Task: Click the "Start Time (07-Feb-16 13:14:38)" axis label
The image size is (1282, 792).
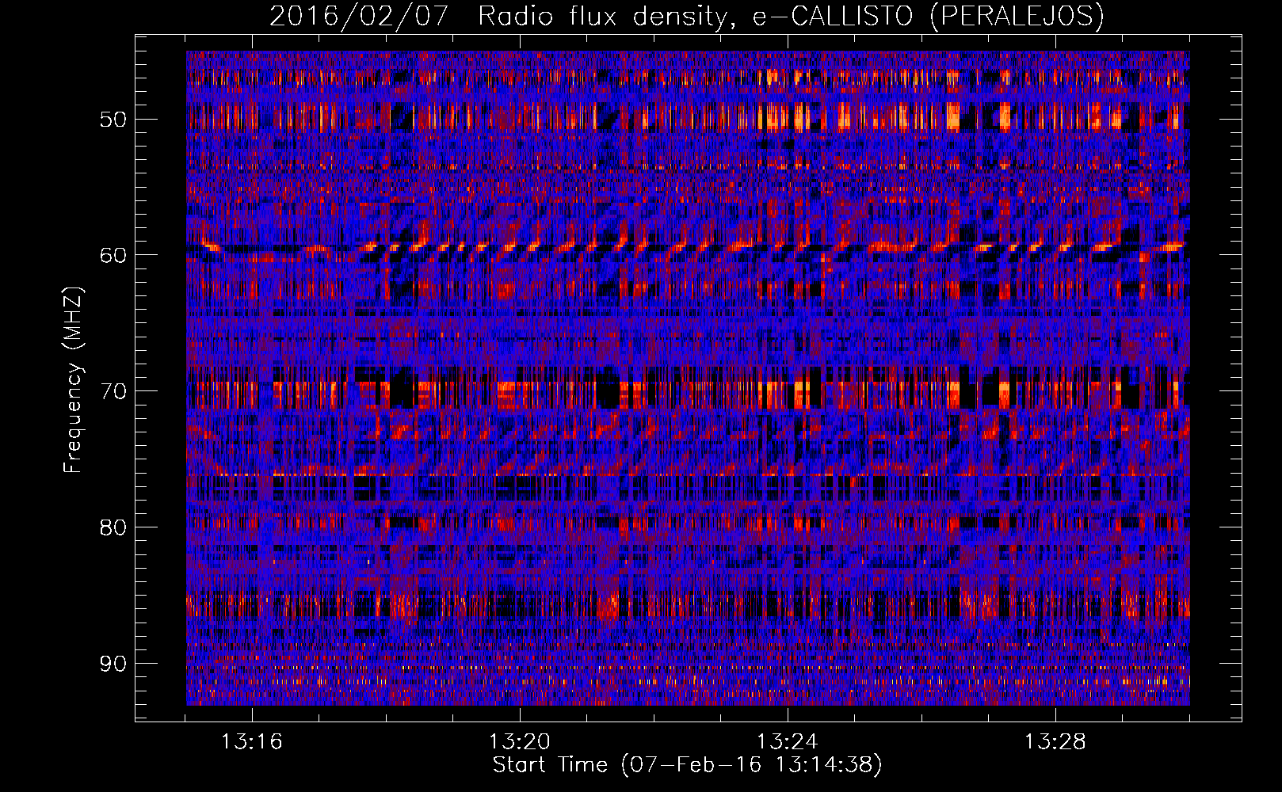Action: tap(687, 765)
